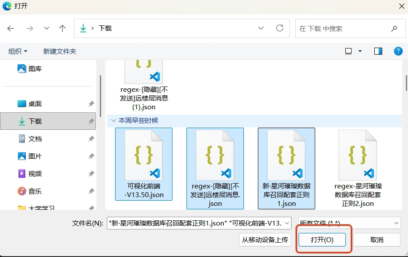
Task: Open the view options dropdown arrow
Action: pos(360,51)
